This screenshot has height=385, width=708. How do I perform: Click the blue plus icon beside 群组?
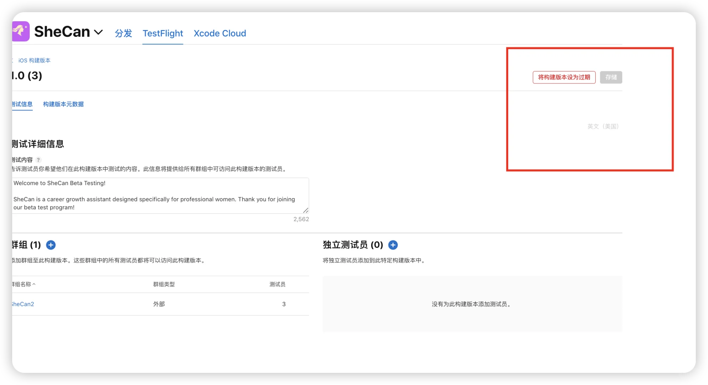tap(51, 245)
